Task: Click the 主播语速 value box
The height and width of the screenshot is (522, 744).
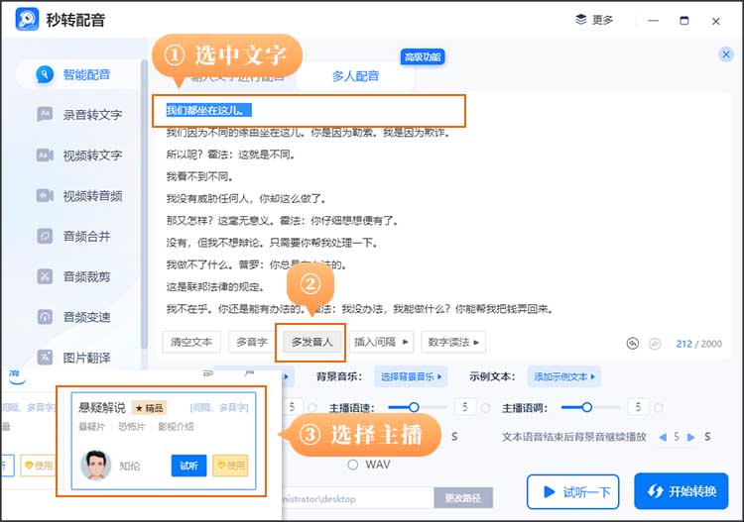Action: pos(465,407)
